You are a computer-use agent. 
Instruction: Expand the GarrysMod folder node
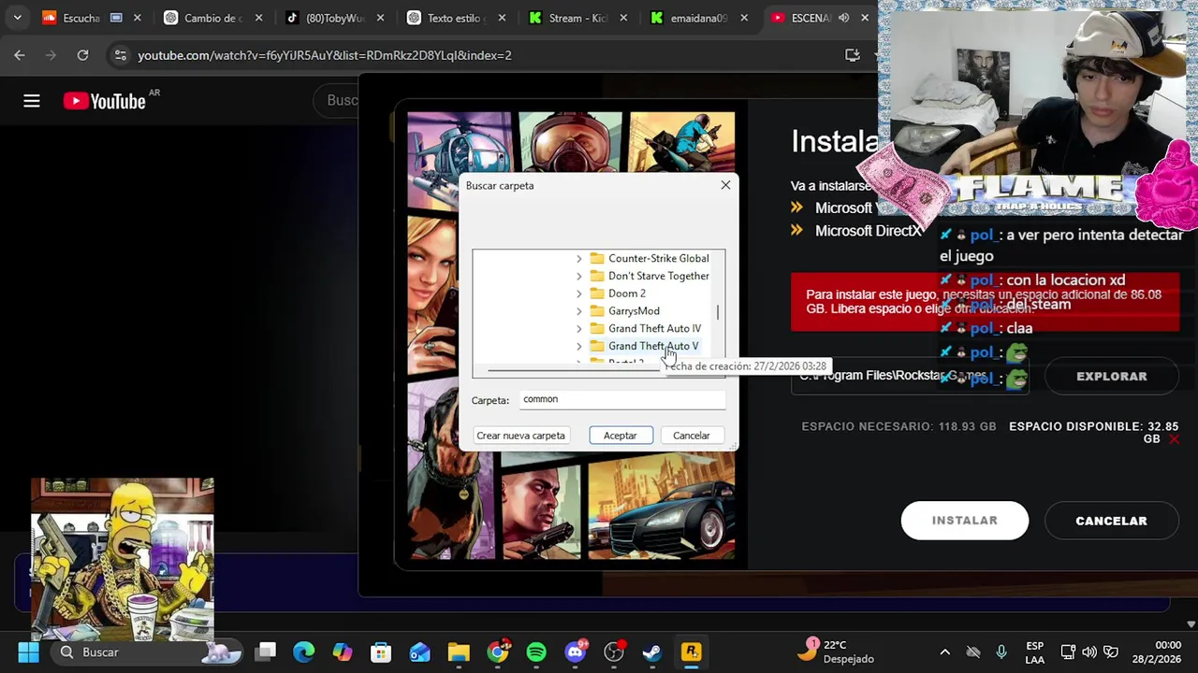click(578, 311)
